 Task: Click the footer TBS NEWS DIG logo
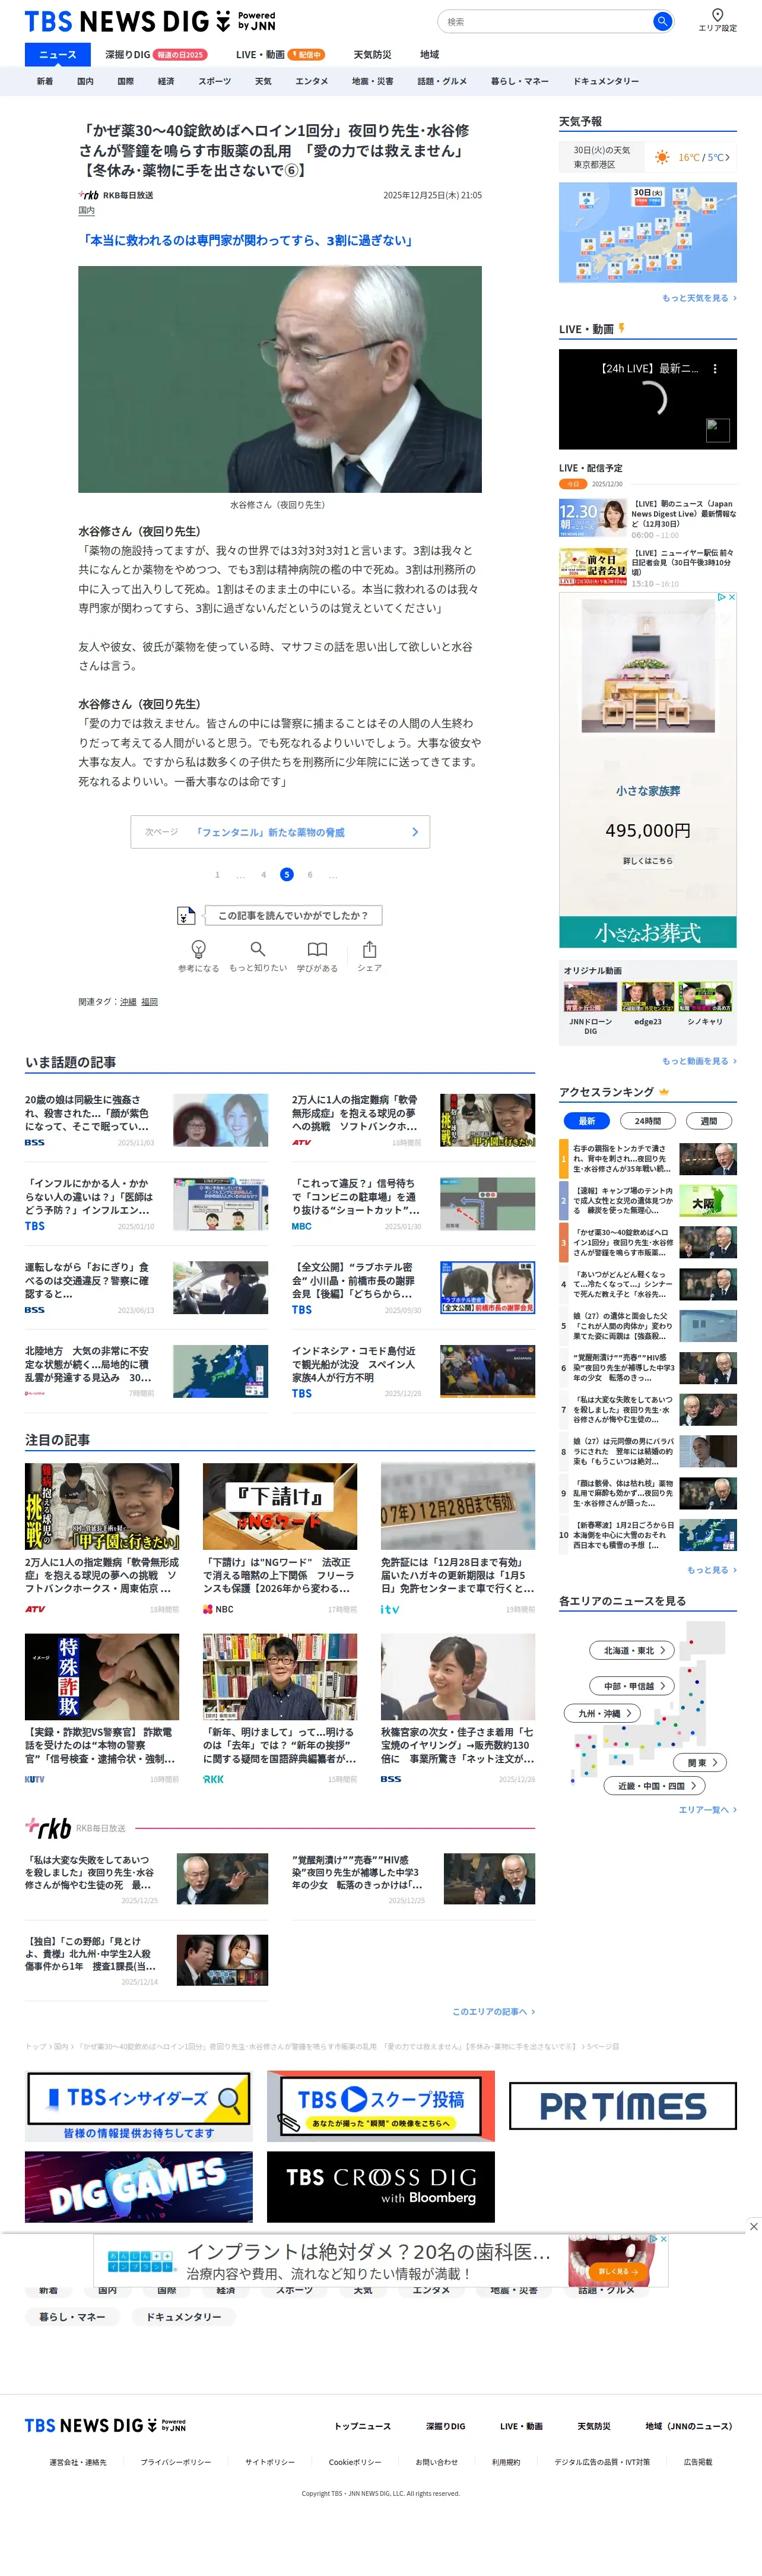105,2425
